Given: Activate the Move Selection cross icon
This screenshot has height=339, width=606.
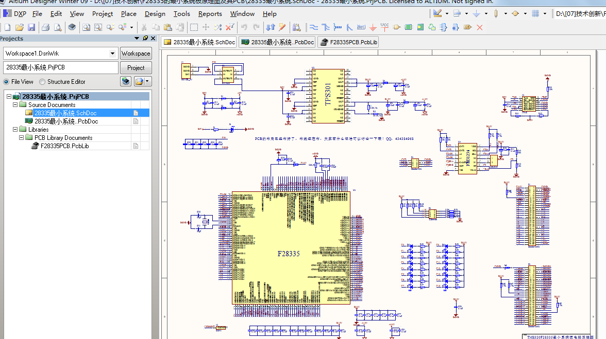Looking at the screenshot, I should click(206, 27).
